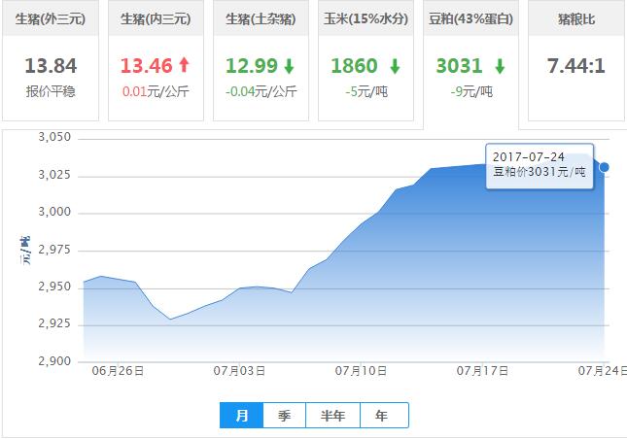This screenshot has height=439, width=627.
Task: Switch chart range to 月
Action: pos(241,416)
